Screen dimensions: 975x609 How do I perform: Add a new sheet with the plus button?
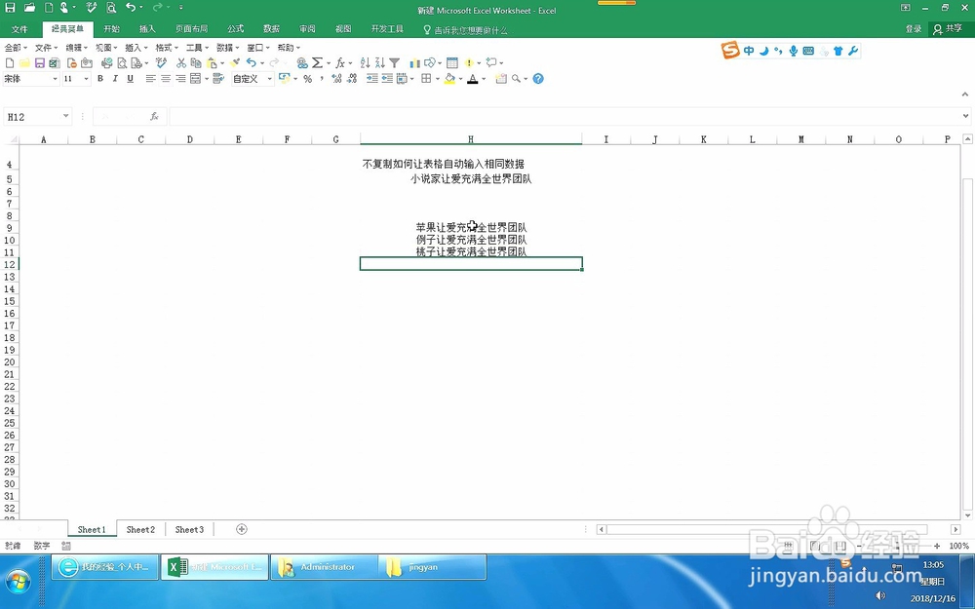241,529
